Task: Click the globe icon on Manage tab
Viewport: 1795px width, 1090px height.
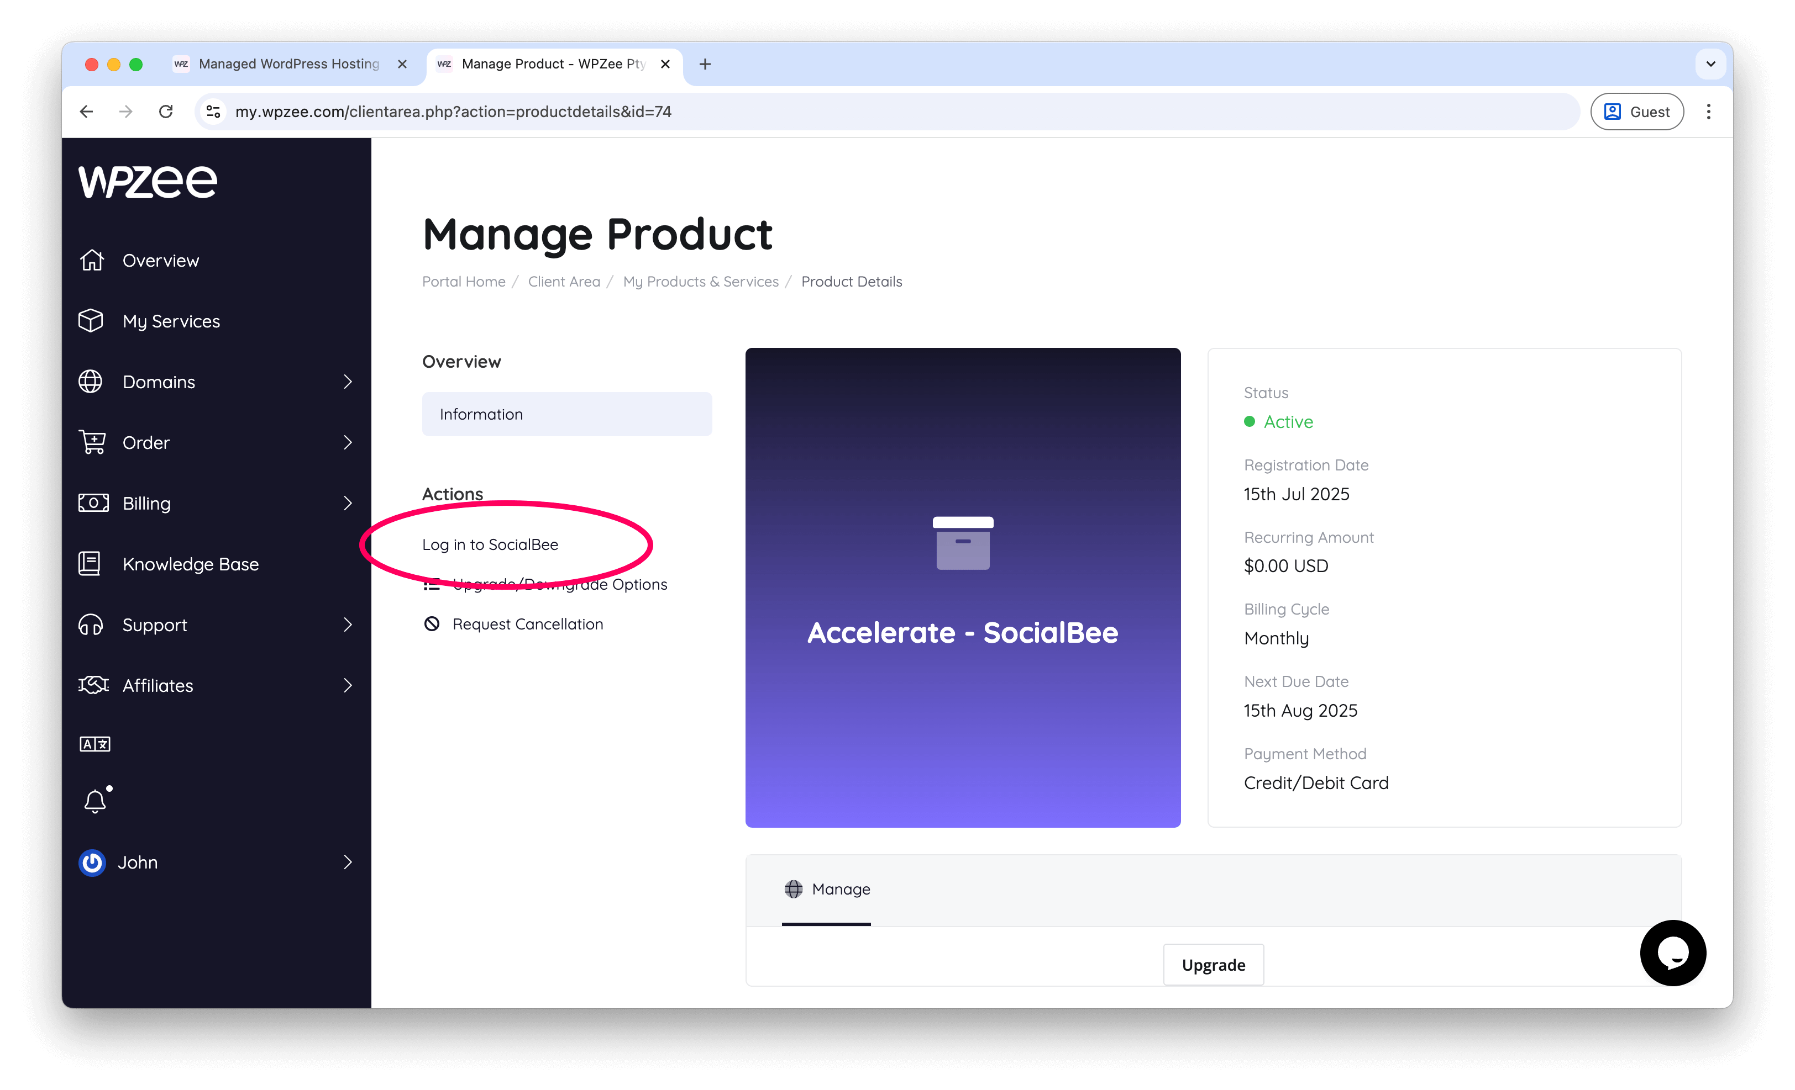Action: pyautogui.click(x=794, y=888)
